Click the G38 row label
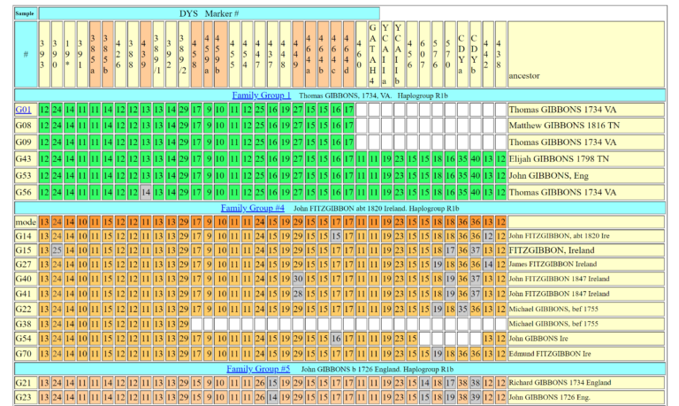 [x=24, y=325]
